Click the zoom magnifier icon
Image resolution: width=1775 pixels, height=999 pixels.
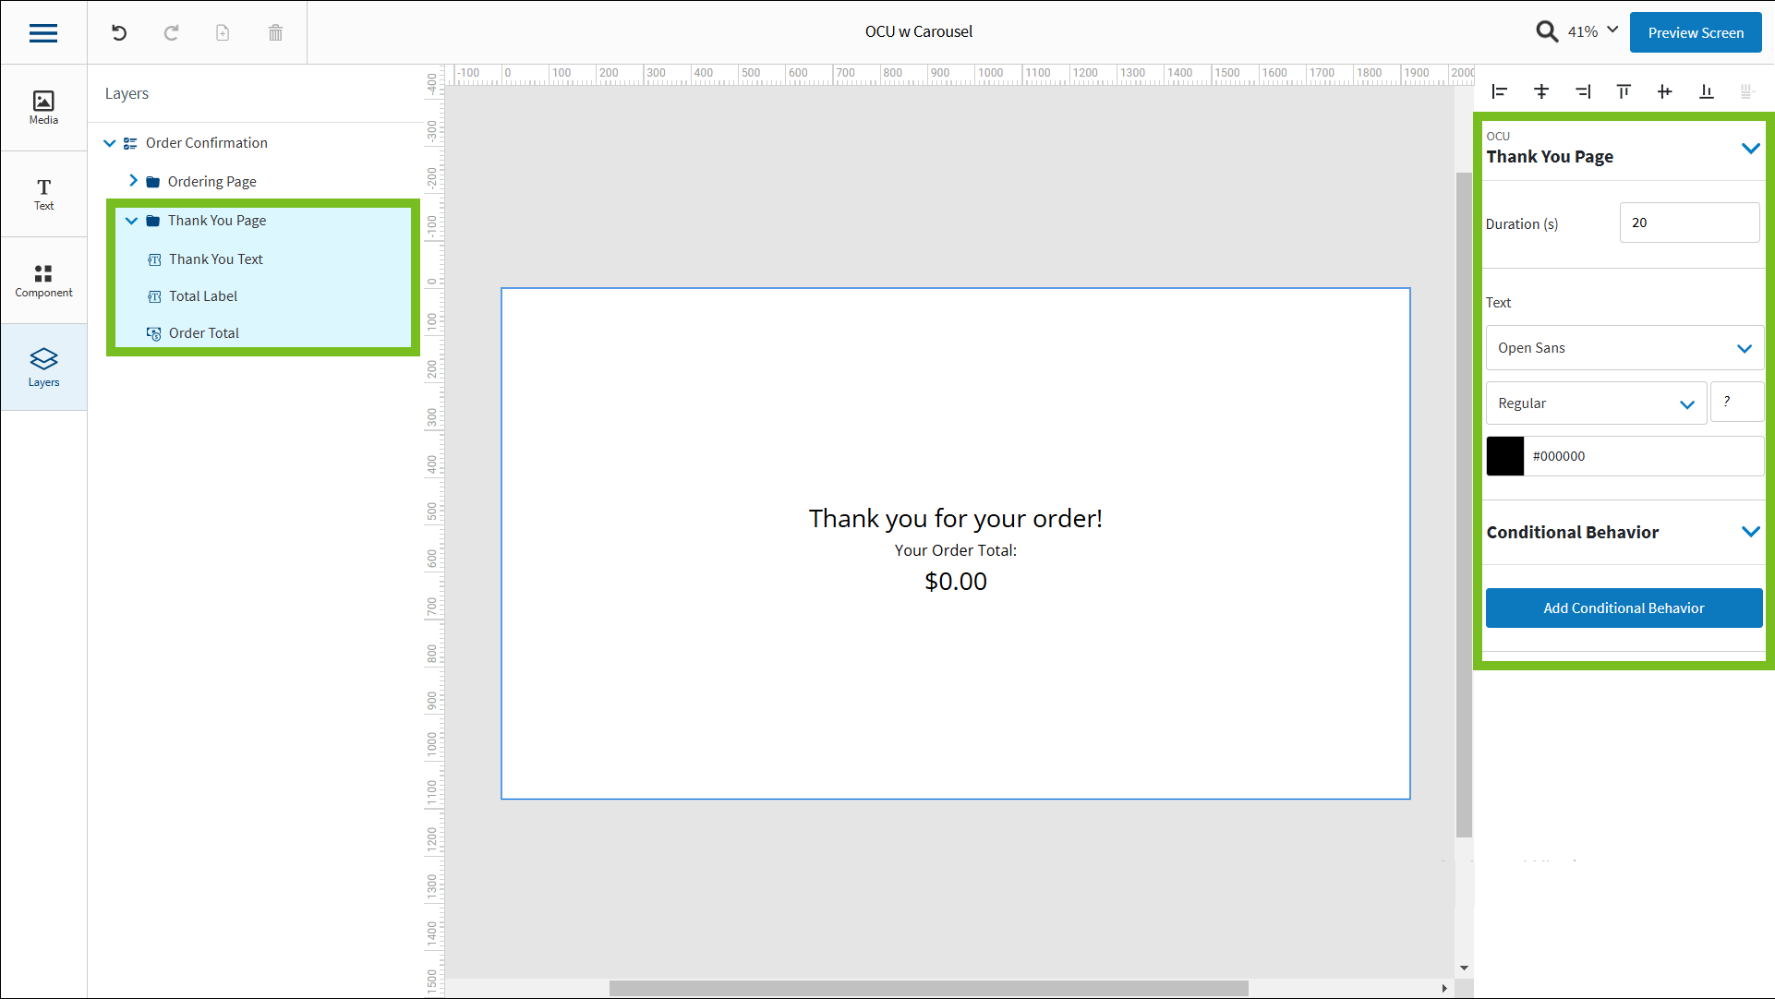(1547, 30)
